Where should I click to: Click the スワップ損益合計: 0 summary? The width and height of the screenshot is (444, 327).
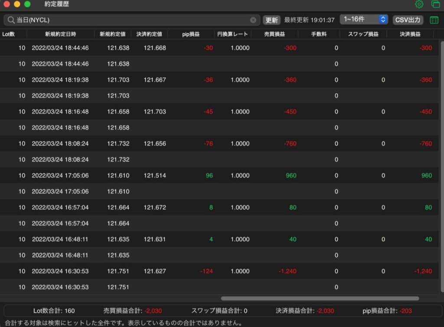click(219, 311)
